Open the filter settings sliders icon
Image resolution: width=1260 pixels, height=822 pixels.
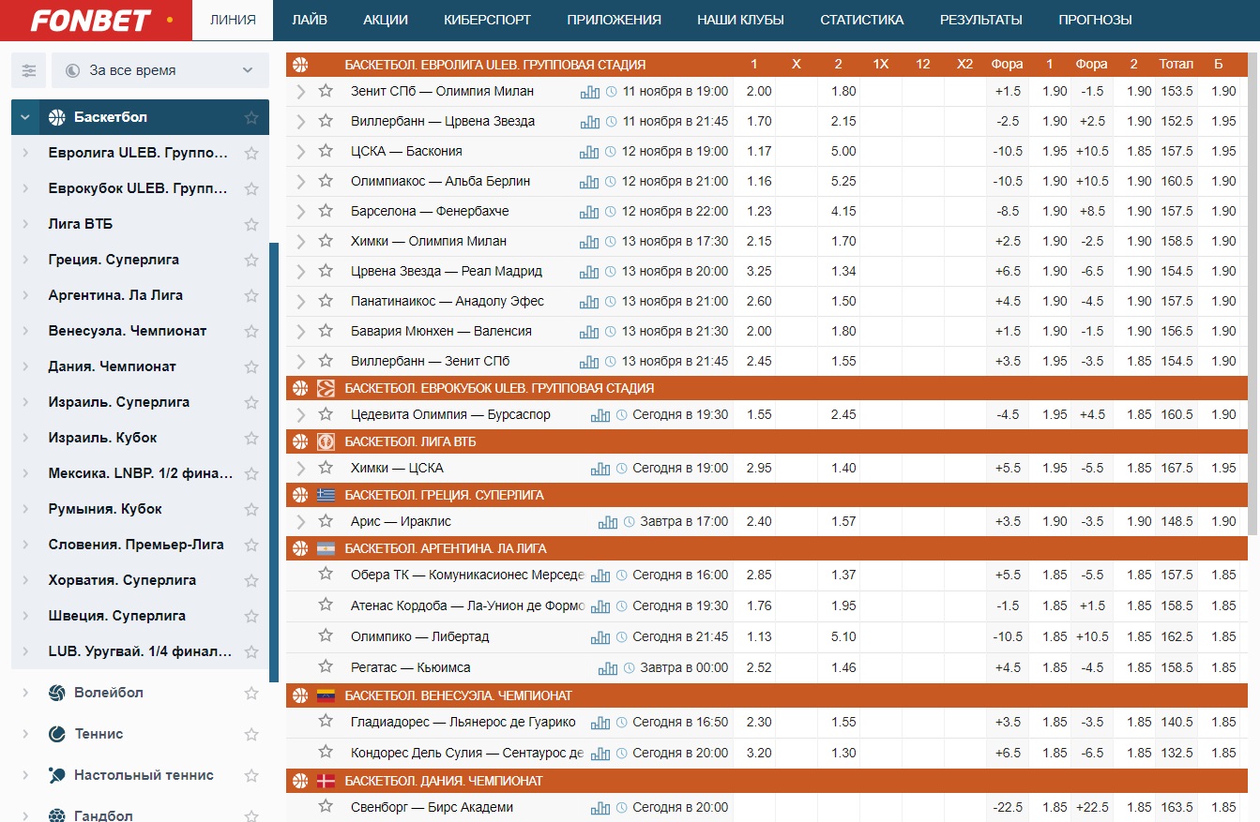(29, 70)
